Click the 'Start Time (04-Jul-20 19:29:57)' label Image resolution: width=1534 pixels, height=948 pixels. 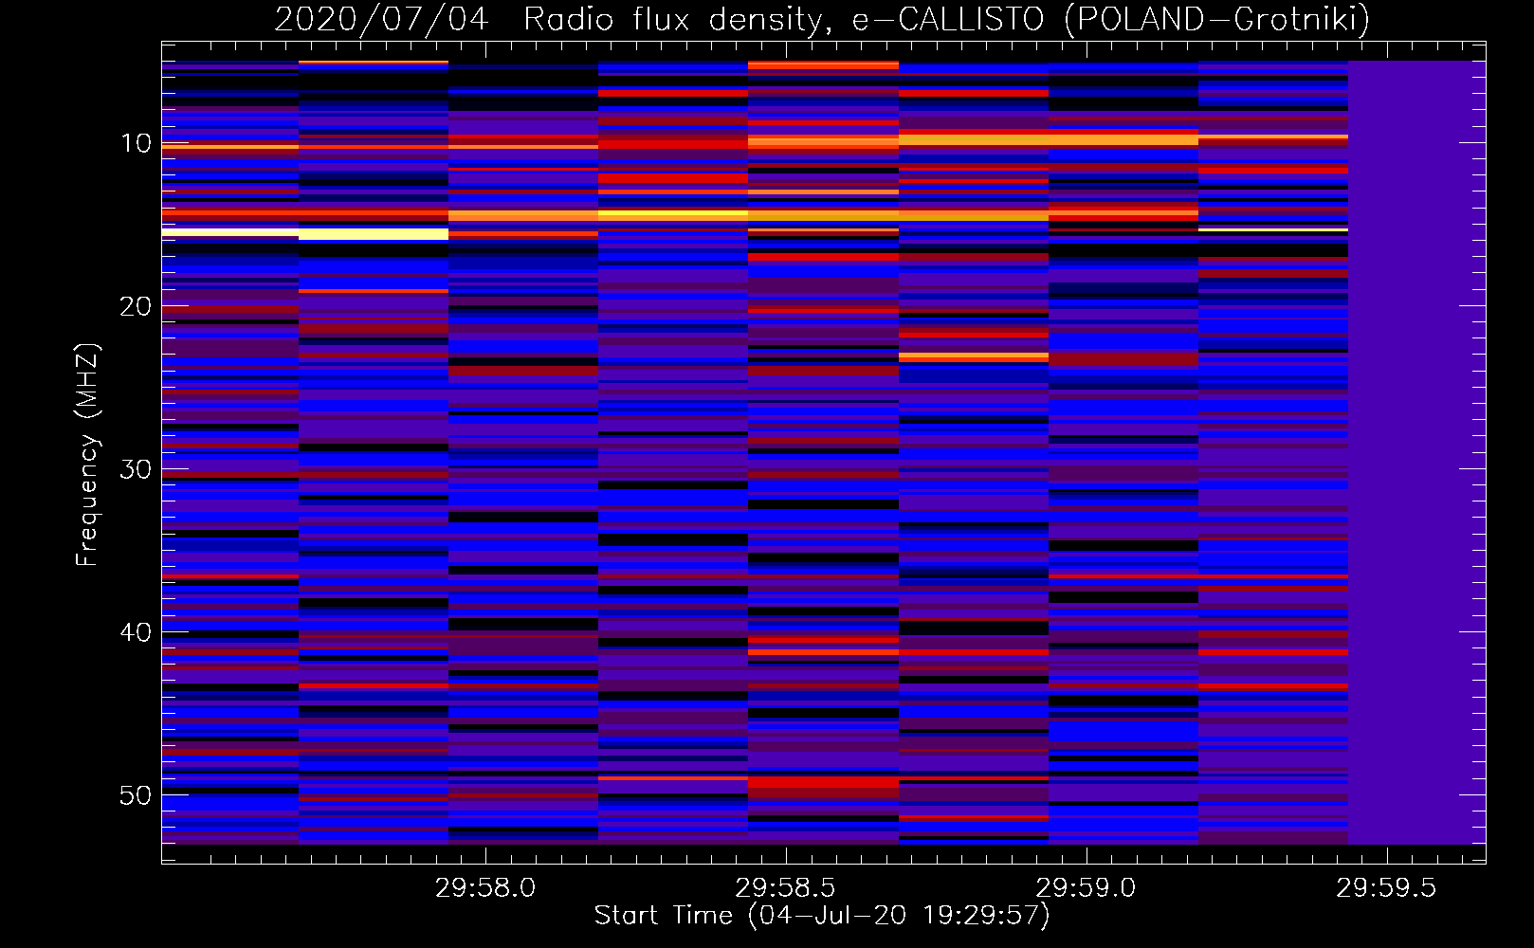(822, 916)
